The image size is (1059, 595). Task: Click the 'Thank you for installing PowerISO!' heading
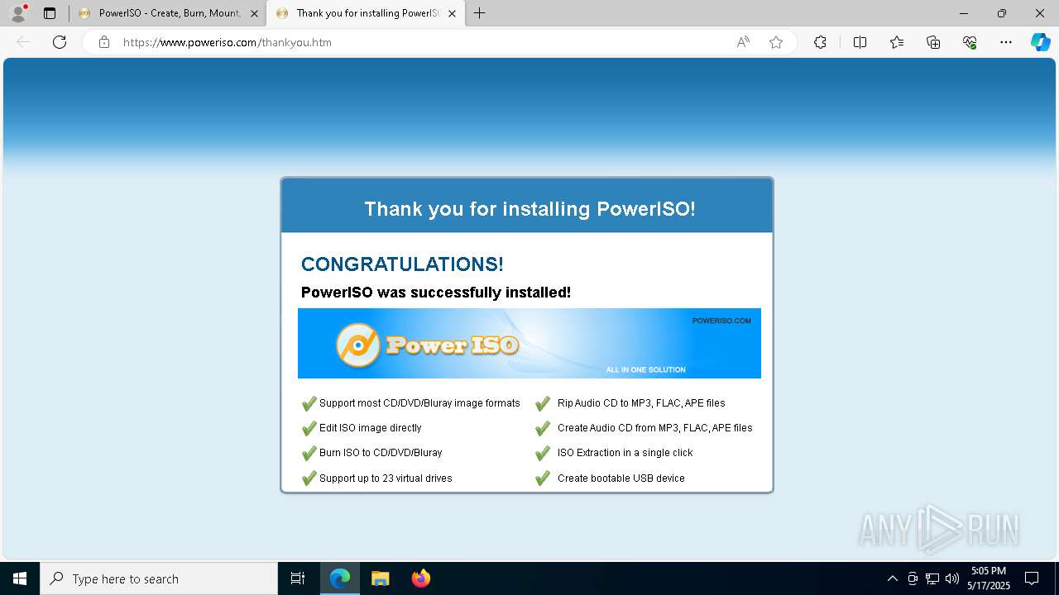point(529,209)
